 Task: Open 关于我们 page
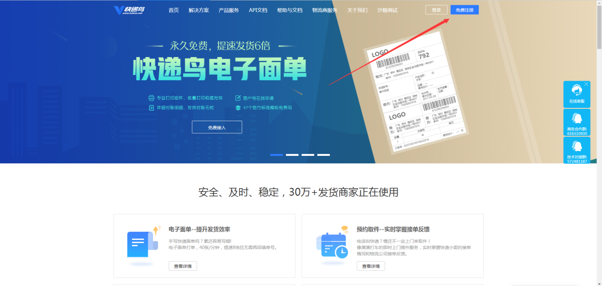[357, 10]
